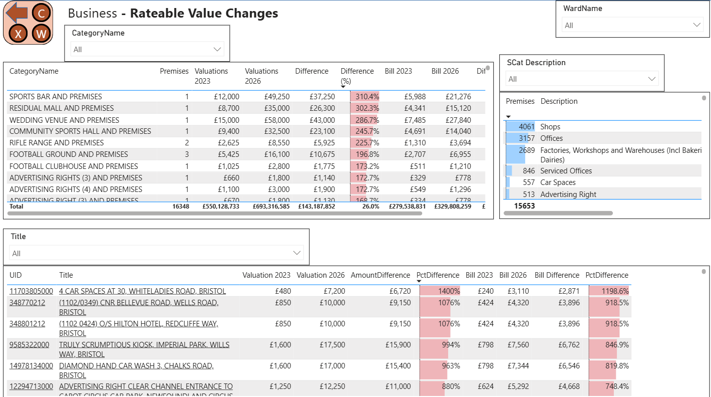
Task: Expand the Title filter dropdown
Action: (x=156, y=253)
